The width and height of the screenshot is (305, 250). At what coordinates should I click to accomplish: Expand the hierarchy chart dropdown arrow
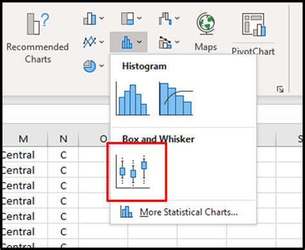pyautogui.click(x=139, y=19)
